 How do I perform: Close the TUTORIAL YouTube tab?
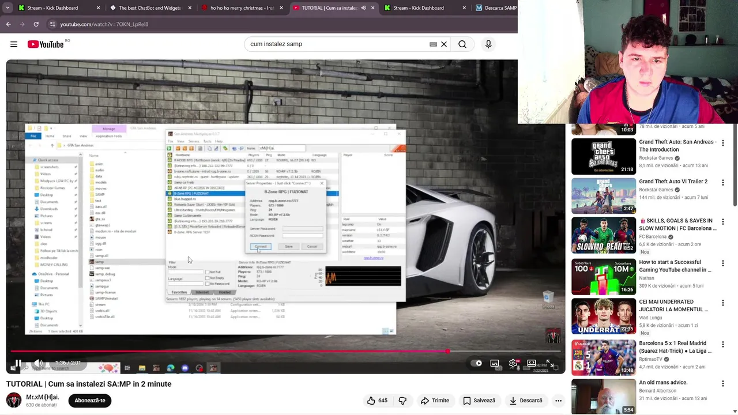[373, 8]
